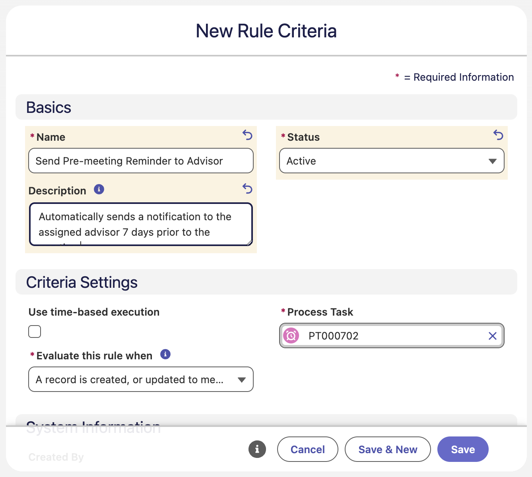532x477 pixels.
Task: Click the Status field label
Action: 303,137
